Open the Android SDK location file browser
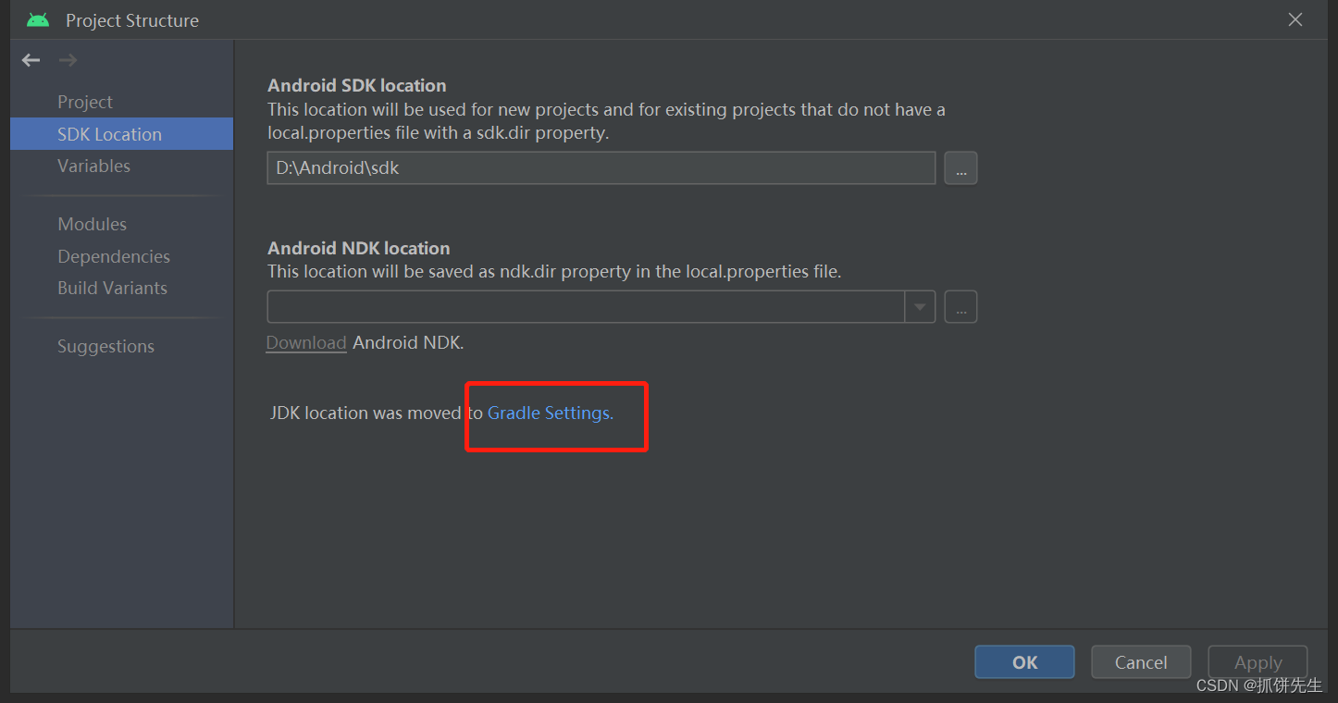This screenshot has width=1338, height=703. 960,167
